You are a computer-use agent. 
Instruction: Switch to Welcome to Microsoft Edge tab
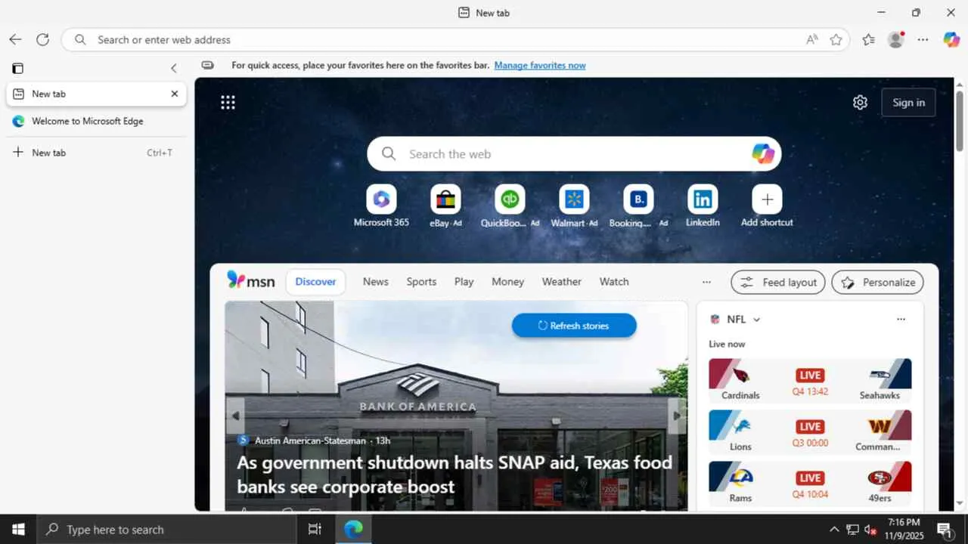96,121
